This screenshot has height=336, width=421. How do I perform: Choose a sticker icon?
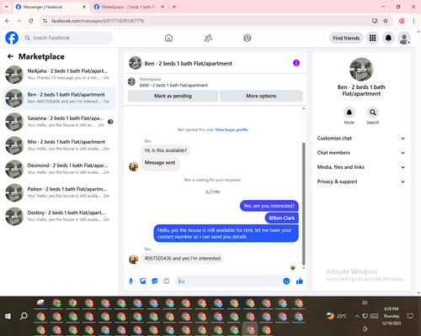(x=155, y=281)
